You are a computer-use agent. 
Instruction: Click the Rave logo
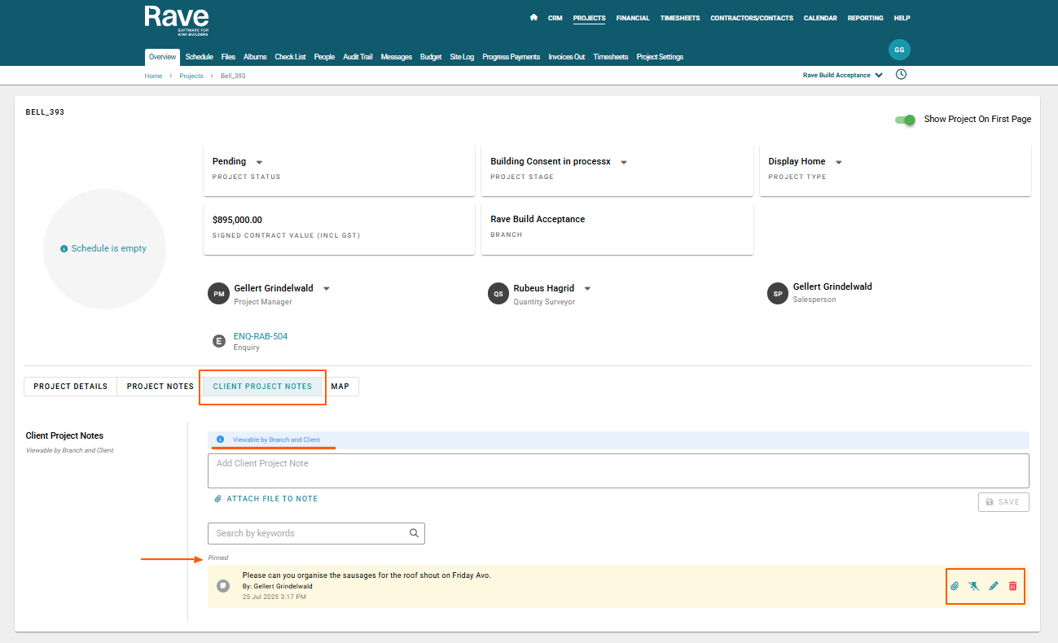click(x=176, y=20)
